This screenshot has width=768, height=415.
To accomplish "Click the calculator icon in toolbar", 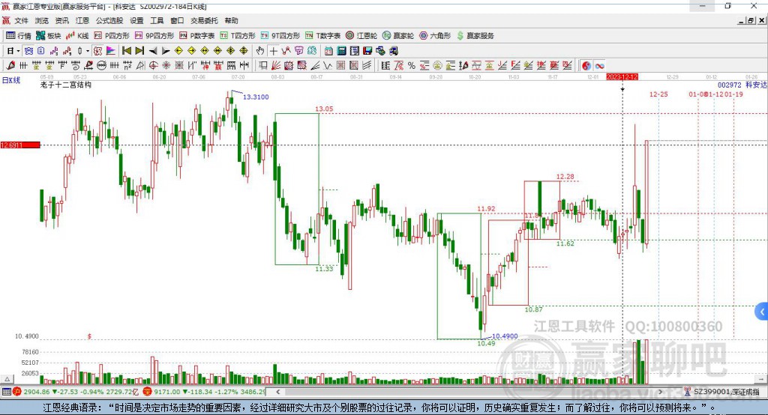I will point(341,51).
